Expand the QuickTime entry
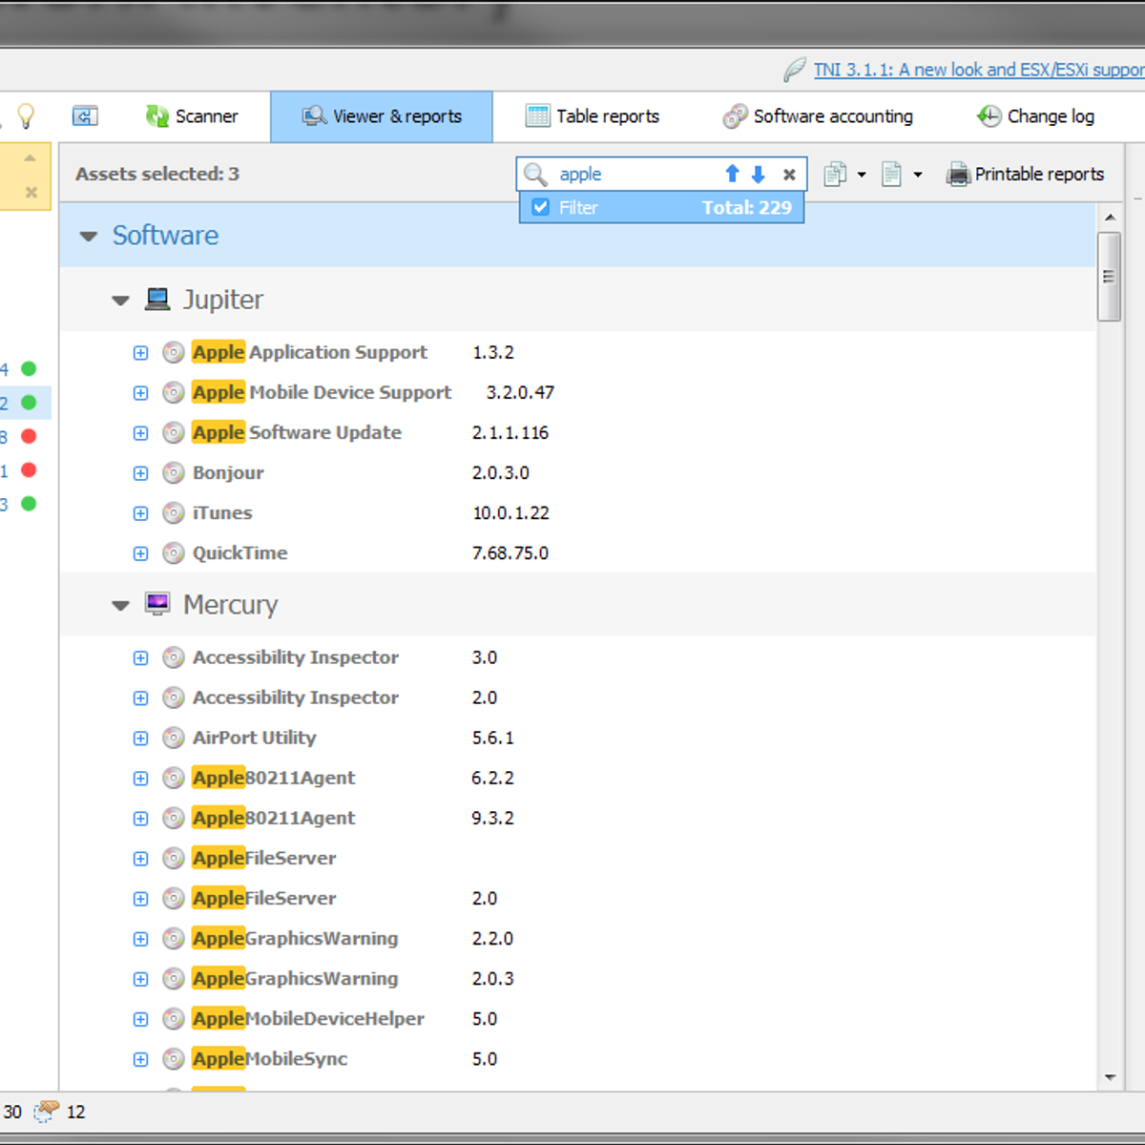1145x1145 pixels. 141,553
